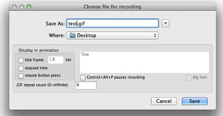This screenshot has width=223, height=116.
Task: Click the GIF repeat count field
Action: pos(86,86)
